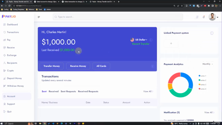The height and width of the screenshot is (125, 222).
Task: Open a new browser tab
Action: pos(119,2)
